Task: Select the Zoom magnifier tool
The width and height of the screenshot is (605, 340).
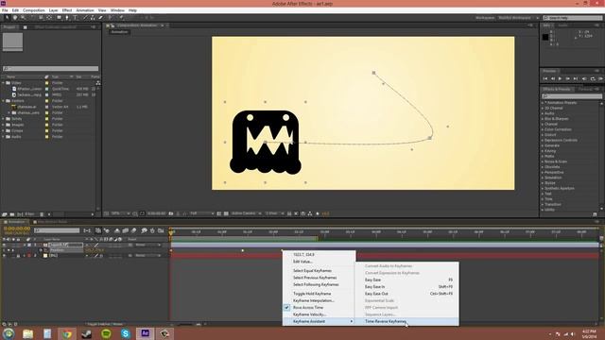Action: tap(23, 17)
